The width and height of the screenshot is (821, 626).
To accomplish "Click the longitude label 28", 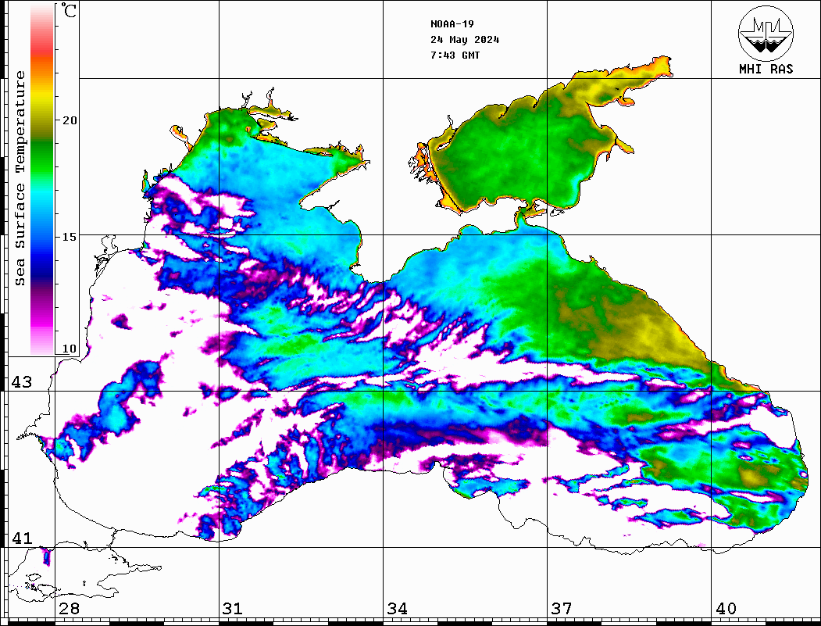I will tap(69, 609).
